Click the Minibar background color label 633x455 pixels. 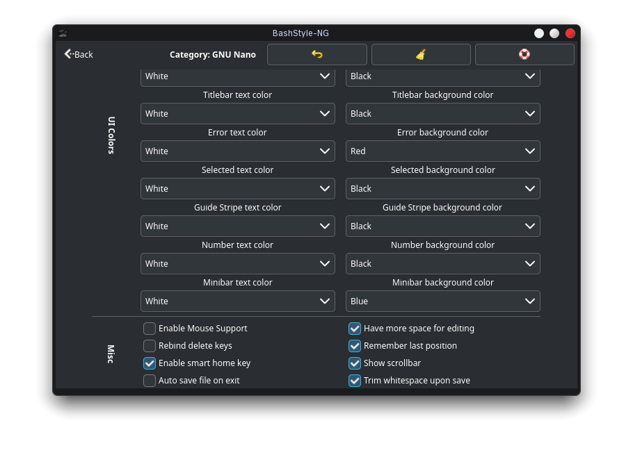click(x=443, y=282)
